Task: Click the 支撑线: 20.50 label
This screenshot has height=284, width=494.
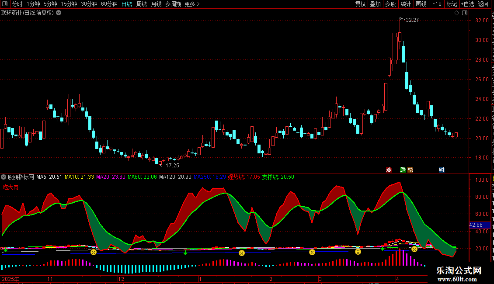Action: coord(278,177)
